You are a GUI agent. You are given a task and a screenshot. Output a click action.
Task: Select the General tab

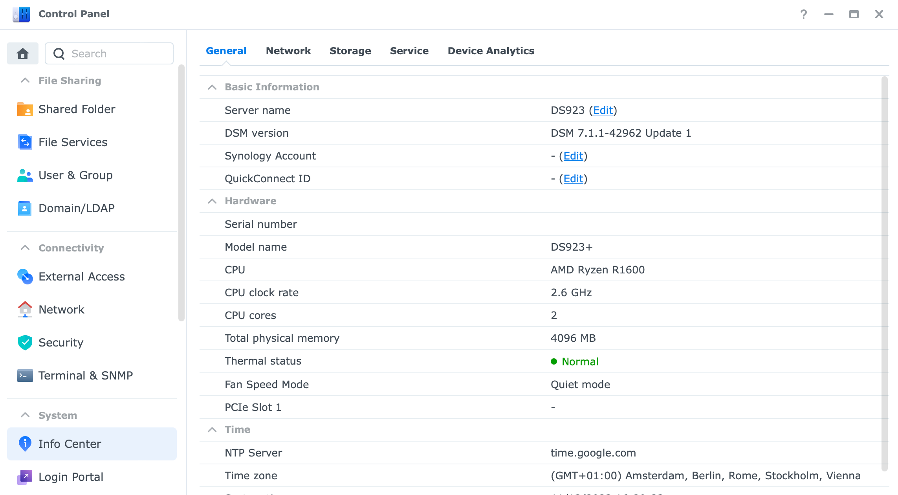(226, 51)
